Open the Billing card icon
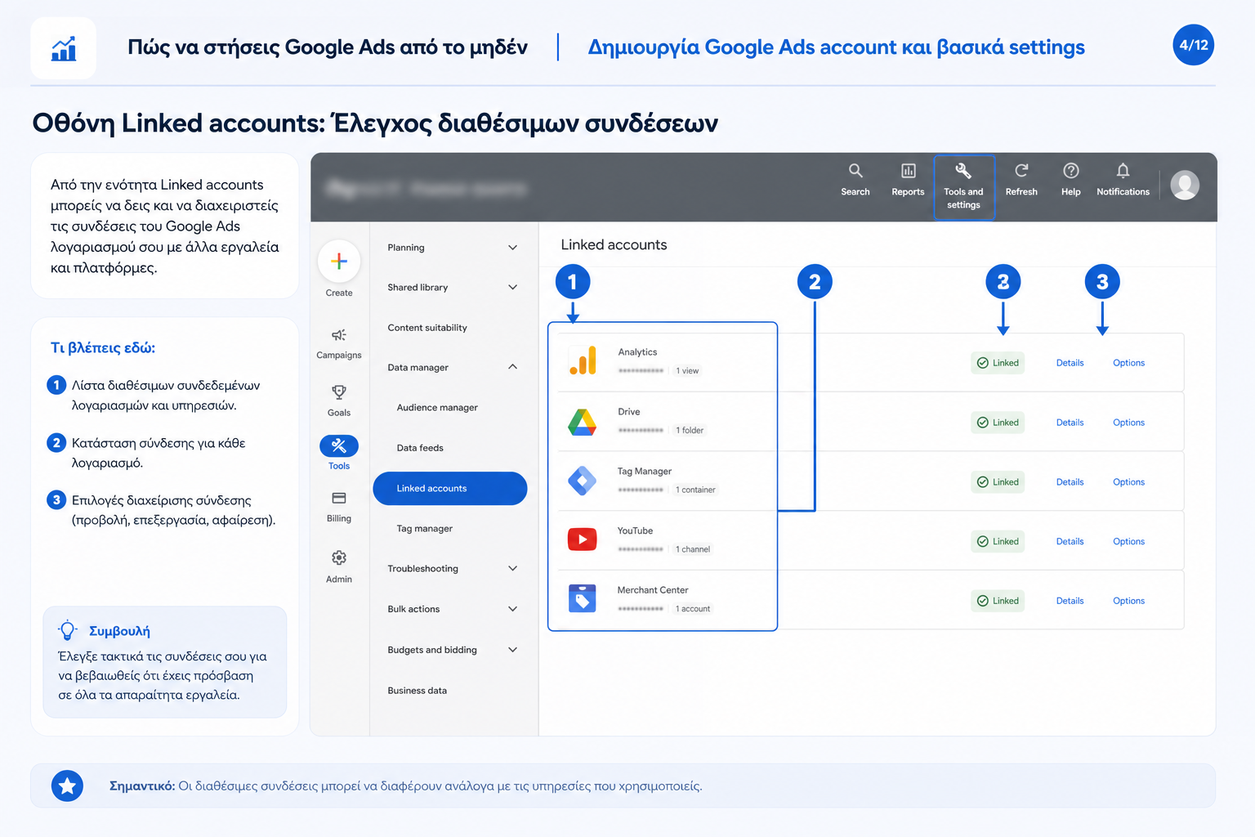 339,499
